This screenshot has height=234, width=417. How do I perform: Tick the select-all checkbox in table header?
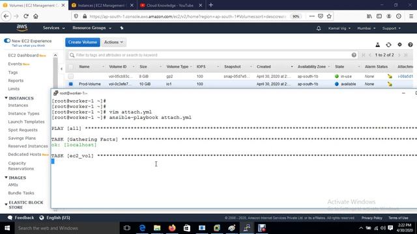(71, 66)
